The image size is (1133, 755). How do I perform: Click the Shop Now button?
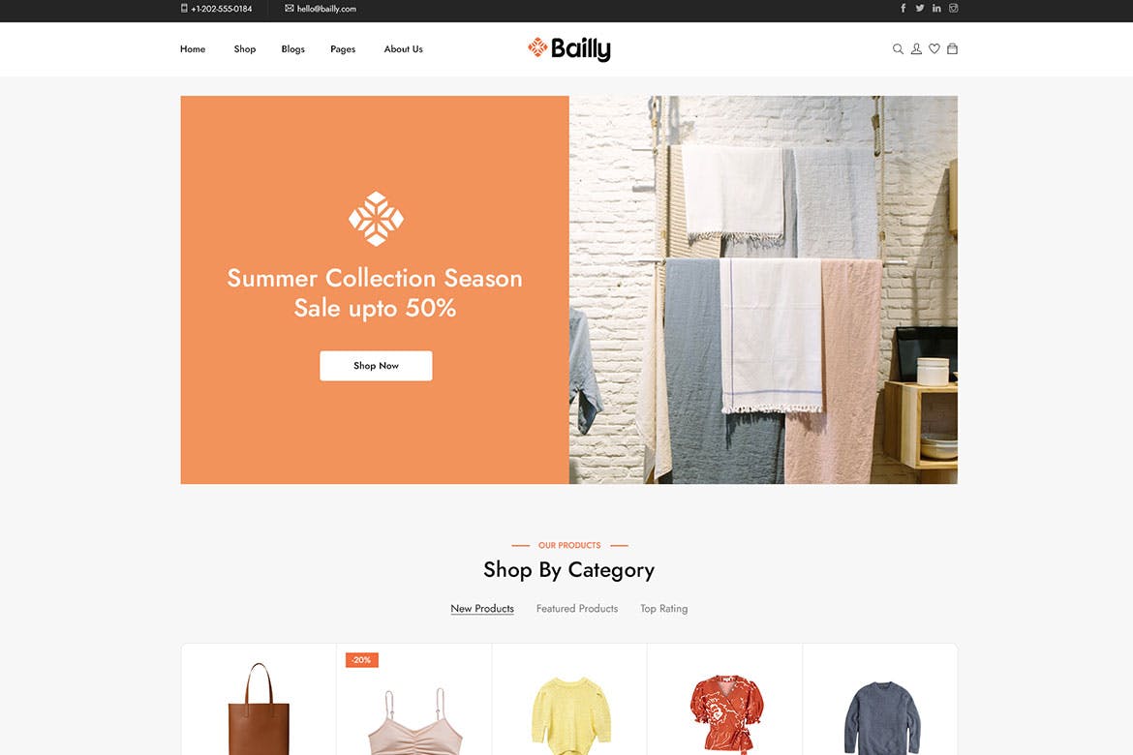point(376,366)
